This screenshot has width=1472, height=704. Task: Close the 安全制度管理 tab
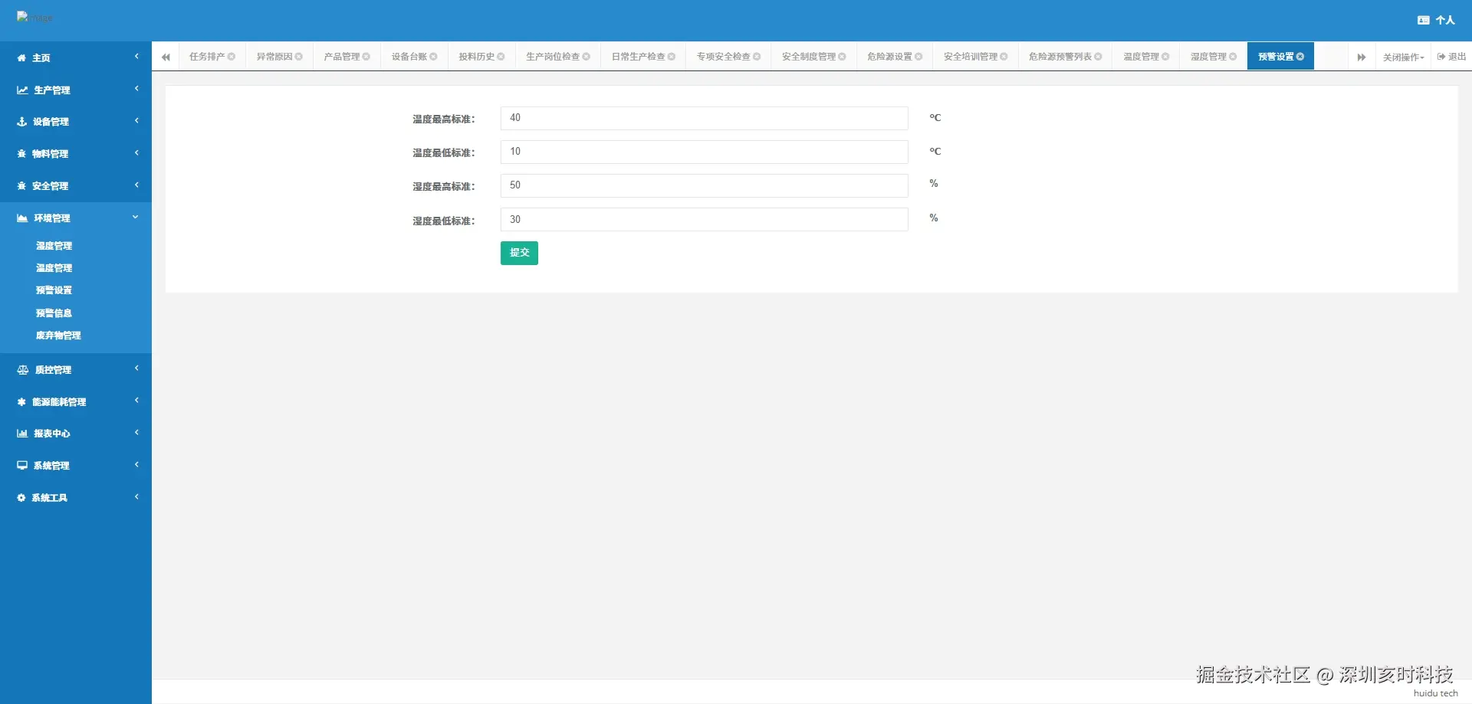(x=842, y=57)
